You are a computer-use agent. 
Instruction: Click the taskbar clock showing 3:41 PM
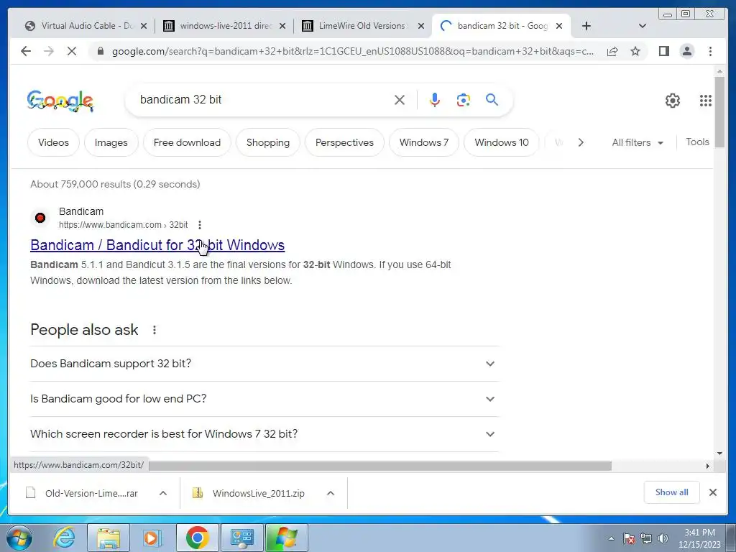coord(699,538)
